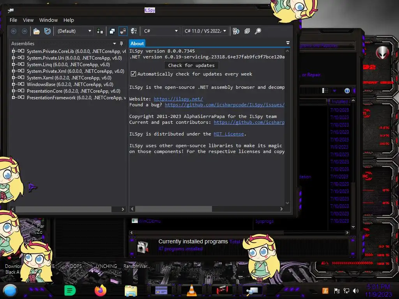Click the volume speaker tray icon

pyautogui.click(x=356, y=290)
